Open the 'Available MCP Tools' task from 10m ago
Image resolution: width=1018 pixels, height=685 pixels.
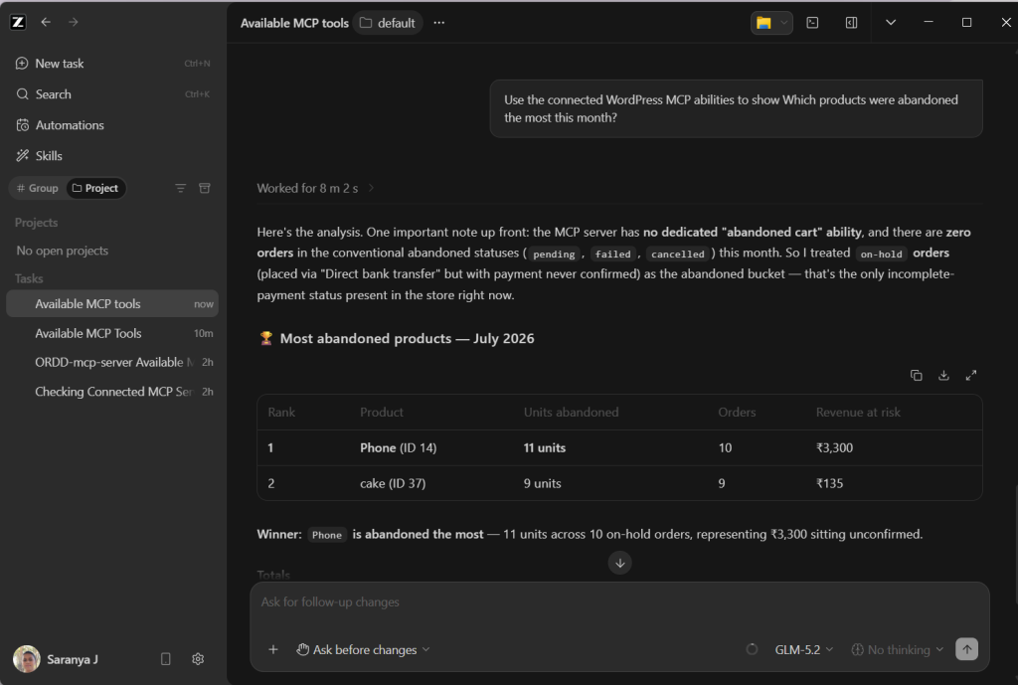[x=112, y=333]
